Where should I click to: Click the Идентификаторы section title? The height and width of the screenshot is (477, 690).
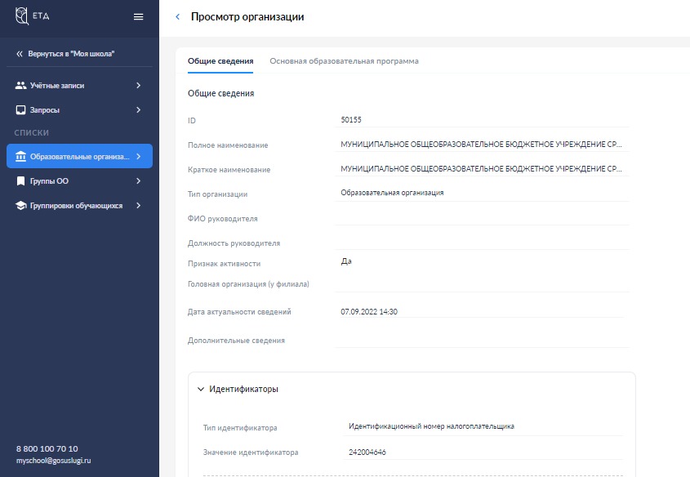(244, 389)
